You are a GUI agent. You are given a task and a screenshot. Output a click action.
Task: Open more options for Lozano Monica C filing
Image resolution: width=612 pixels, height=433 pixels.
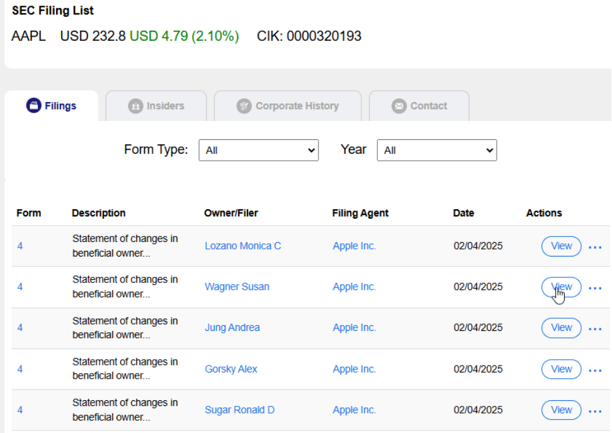[595, 247]
